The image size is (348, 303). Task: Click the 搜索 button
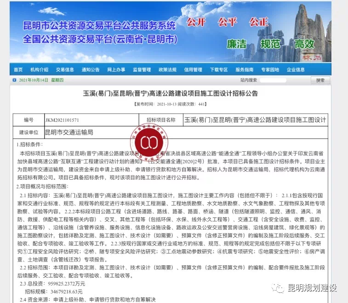tap(320, 80)
